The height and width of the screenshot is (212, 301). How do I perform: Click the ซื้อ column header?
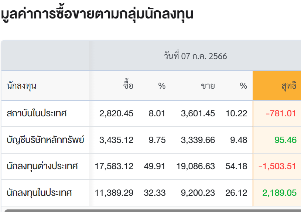point(128,86)
